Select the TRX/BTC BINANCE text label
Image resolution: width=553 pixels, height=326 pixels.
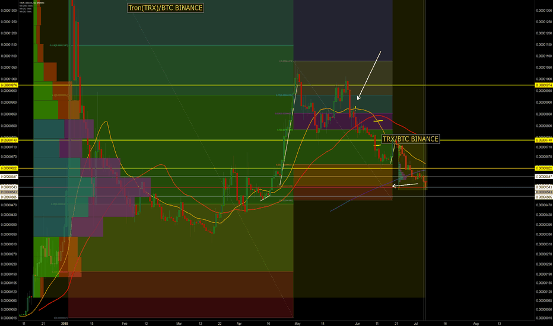(x=411, y=139)
